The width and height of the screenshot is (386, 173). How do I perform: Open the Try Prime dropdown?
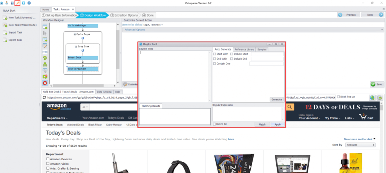(x=332, y=118)
